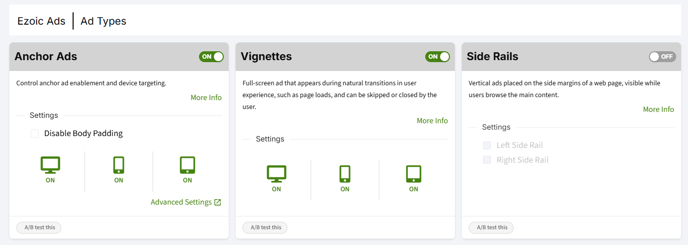This screenshot has width=688, height=245.
Task: Open Anchor Ads Advanced Settings link
Action: (181, 202)
